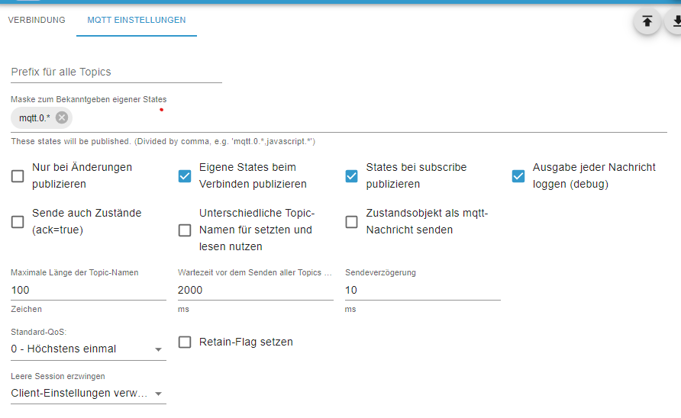Image resolution: width=681 pixels, height=418 pixels.
Task: Enable Nur bei Änderungen publizieren checkbox
Action: pos(18,175)
